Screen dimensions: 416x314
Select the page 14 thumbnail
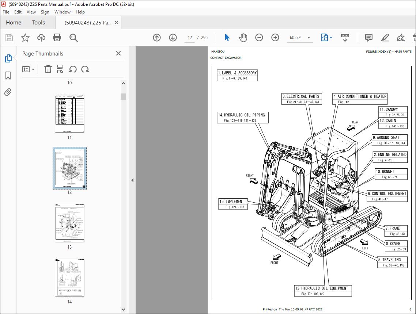pos(69,278)
